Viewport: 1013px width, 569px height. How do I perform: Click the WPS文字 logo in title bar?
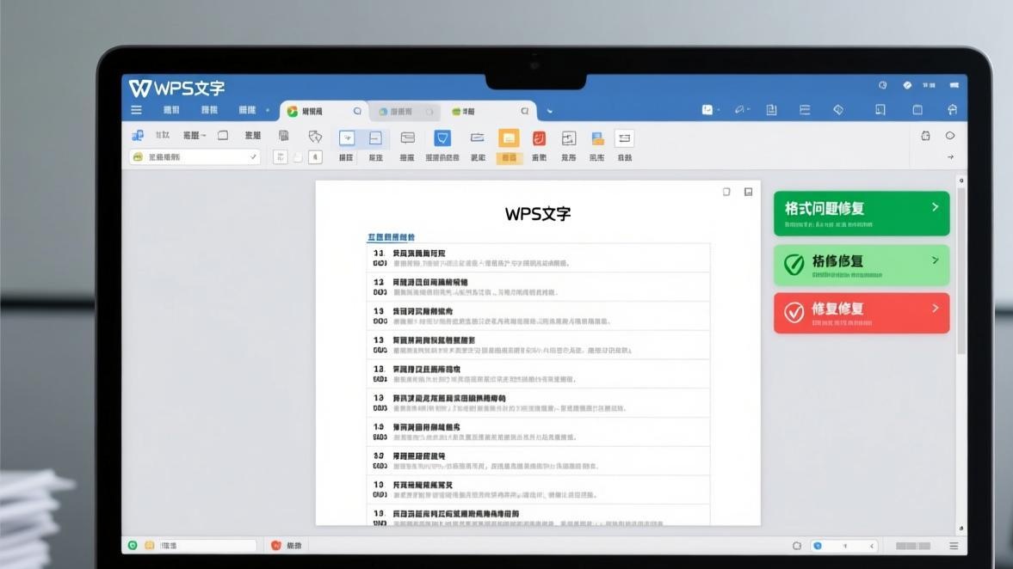[x=176, y=88]
